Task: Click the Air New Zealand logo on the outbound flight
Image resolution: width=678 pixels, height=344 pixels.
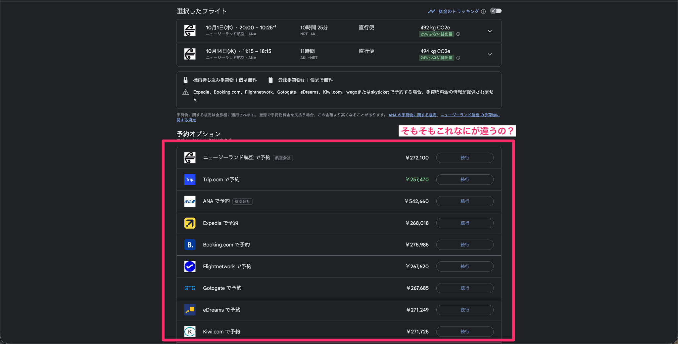Action: [190, 30]
